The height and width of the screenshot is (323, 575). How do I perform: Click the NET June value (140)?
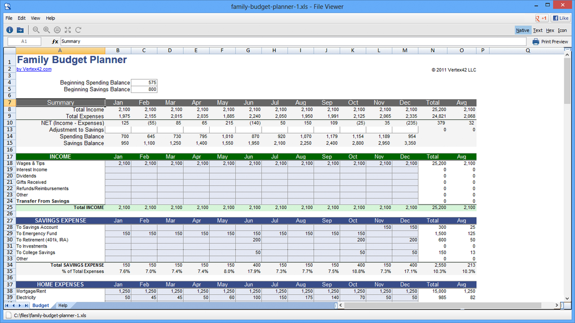click(255, 123)
